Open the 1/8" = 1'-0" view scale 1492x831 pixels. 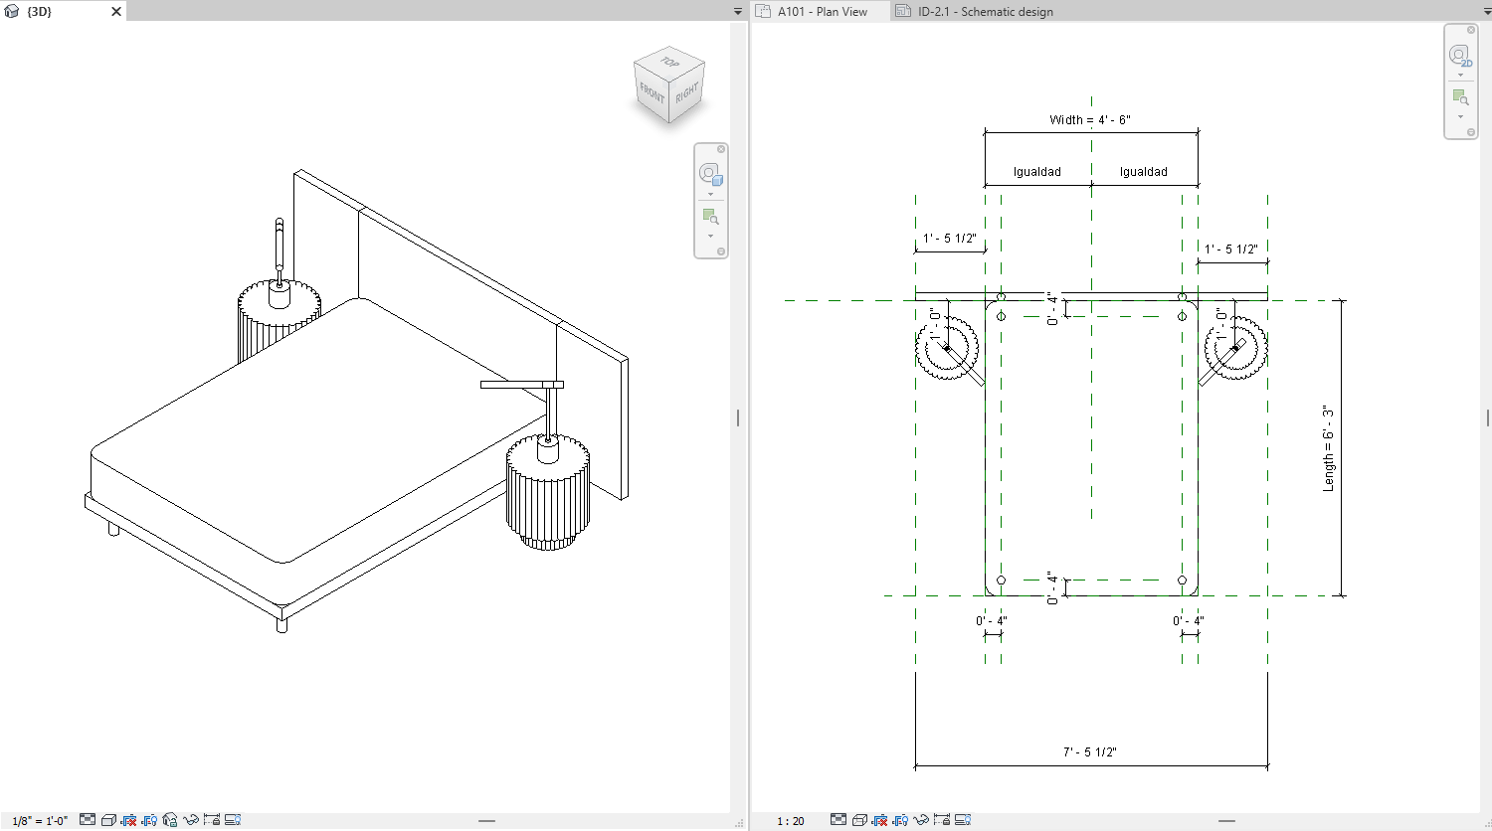[x=40, y=820]
